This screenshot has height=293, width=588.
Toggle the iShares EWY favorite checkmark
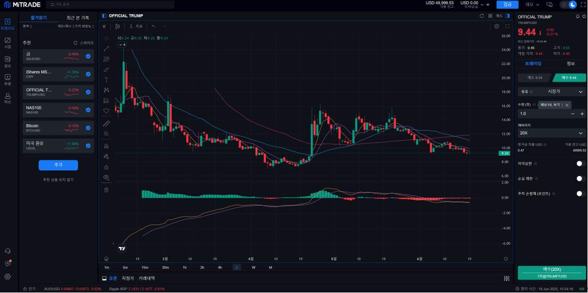tap(88, 74)
